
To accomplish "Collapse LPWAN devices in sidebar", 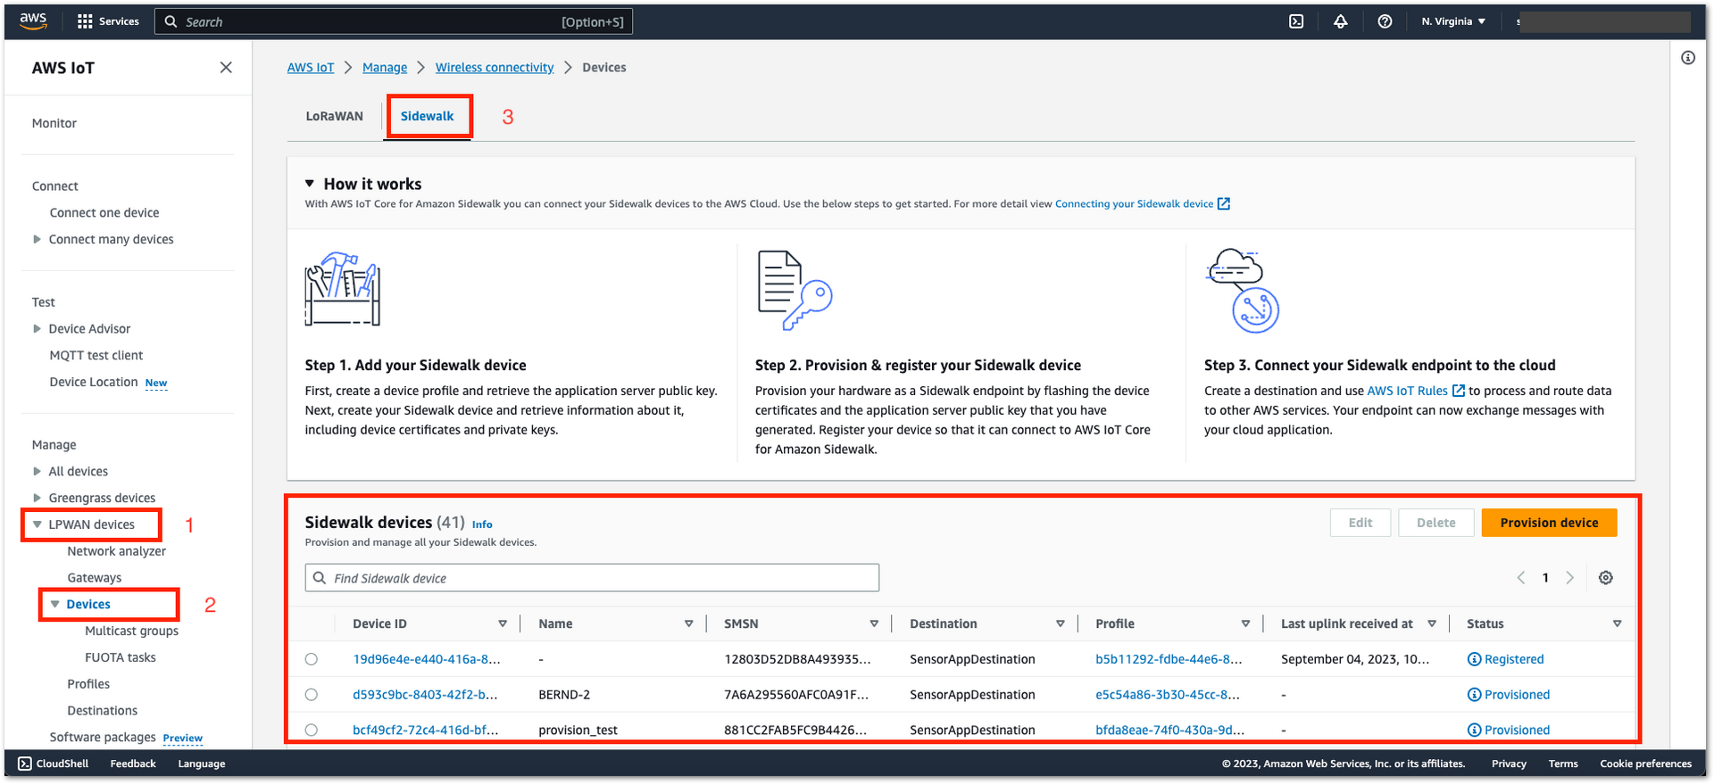I will (37, 524).
